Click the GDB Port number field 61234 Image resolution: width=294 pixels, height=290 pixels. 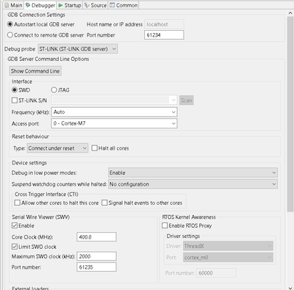(164, 35)
